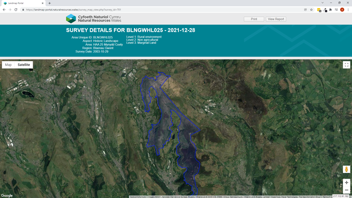352x198 pixels.
Task: Toggle fullscreen map view icon
Action: [346, 65]
